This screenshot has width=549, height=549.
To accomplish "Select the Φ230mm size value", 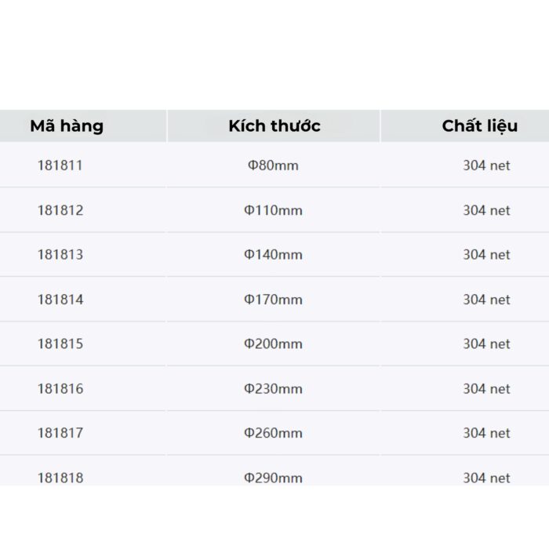I will pos(273,388).
